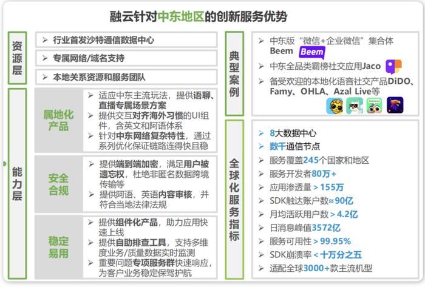Screen dimensions: 425x287
Task: Click 专属网络/域名支持 row
Action: (x=126, y=58)
